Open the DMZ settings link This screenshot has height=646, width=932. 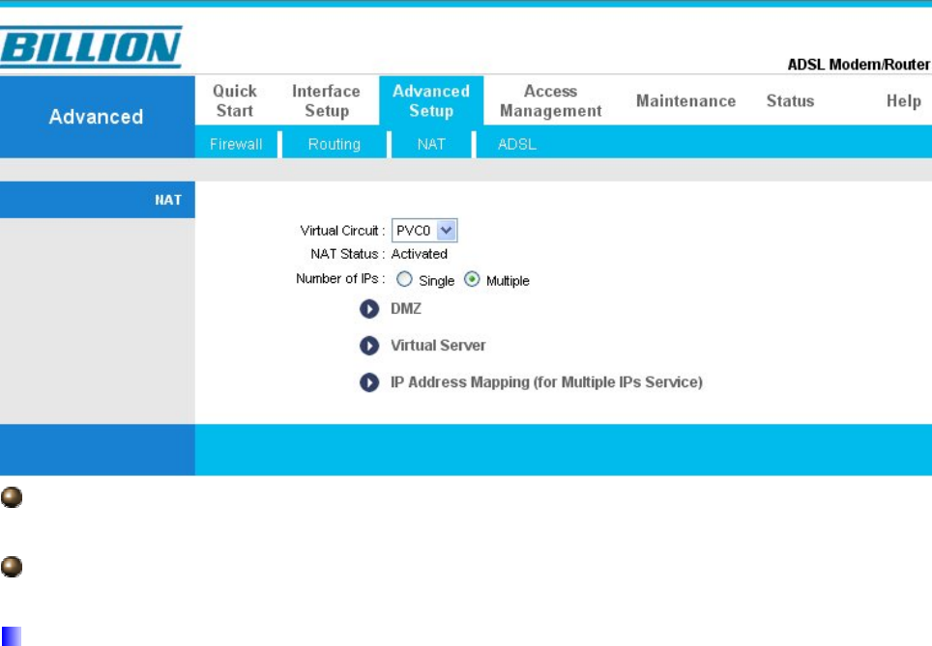(406, 309)
